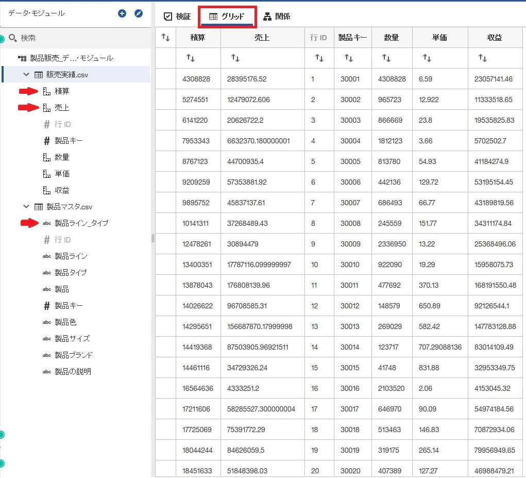Click the sort arrows below the 行 ID column header

click(x=319, y=58)
